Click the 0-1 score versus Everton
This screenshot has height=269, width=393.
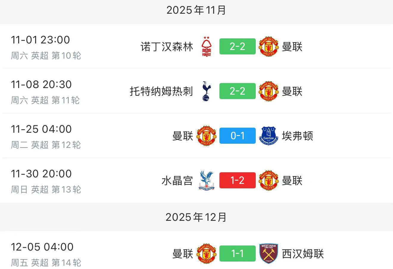[x=237, y=136]
